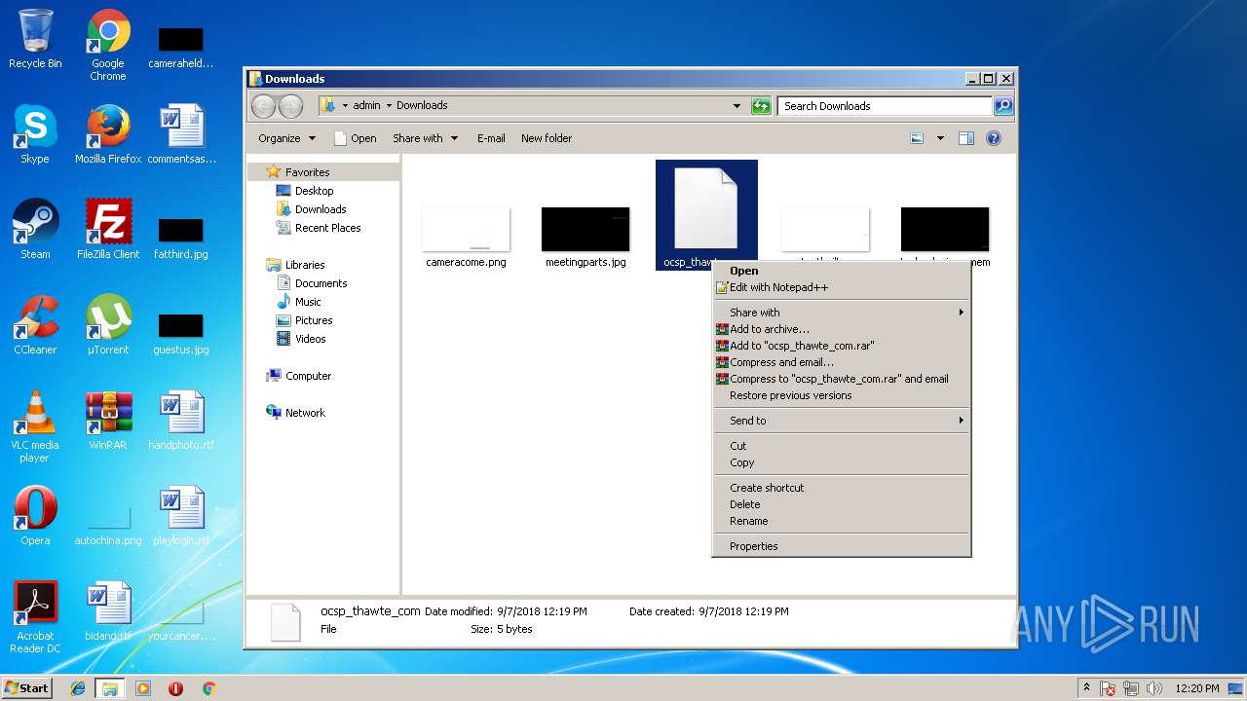Click the E-mail toolbar button

point(491,138)
